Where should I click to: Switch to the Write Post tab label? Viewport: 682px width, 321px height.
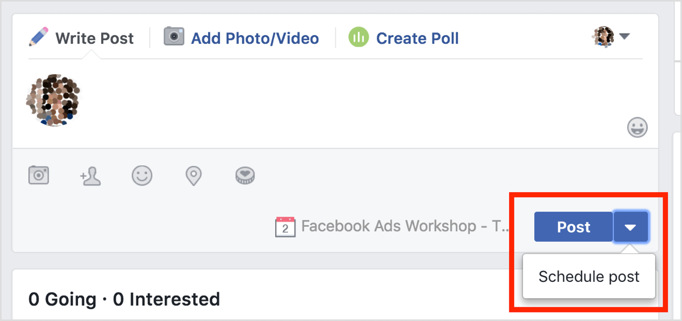(94, 39)
